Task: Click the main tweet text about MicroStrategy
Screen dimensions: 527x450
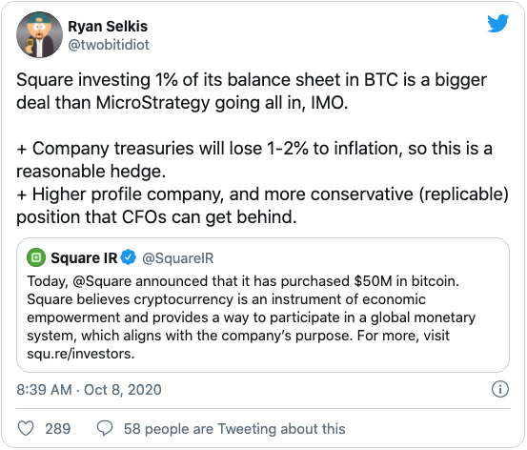Action: point(252,92)
